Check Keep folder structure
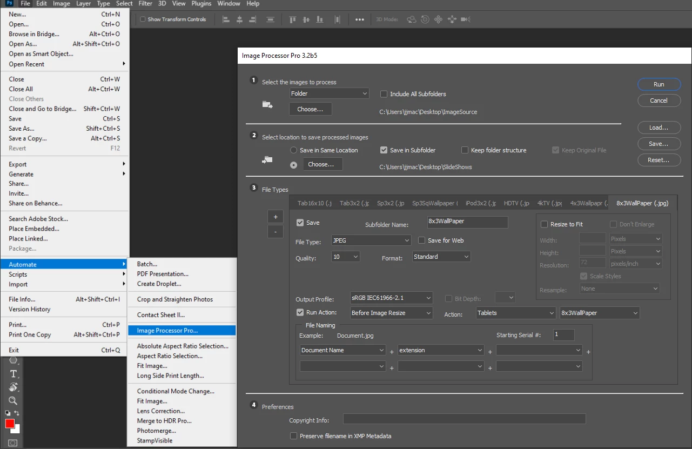The width and height of the screenshot is (692, 449). click(465, 150)
